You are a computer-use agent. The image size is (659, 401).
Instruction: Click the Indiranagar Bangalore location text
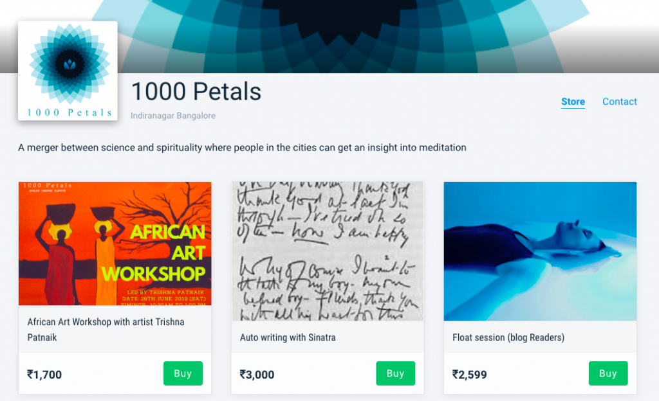pos(172,116)
